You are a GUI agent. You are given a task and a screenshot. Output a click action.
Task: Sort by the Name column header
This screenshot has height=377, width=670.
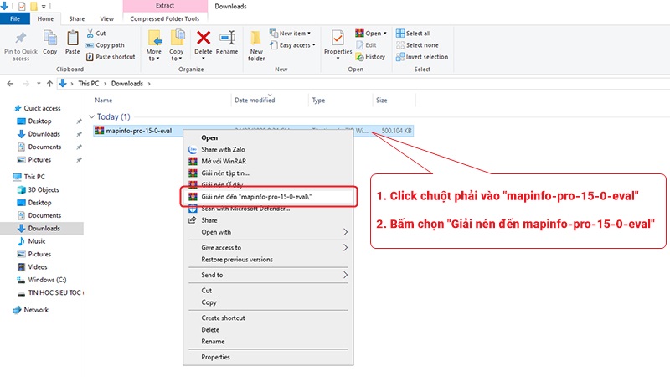click(x=103, y=100)
